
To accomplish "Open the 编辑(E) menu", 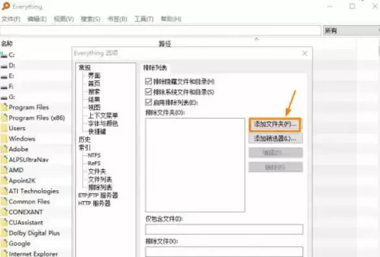I will pyautogui.click(x=37, y=19).
